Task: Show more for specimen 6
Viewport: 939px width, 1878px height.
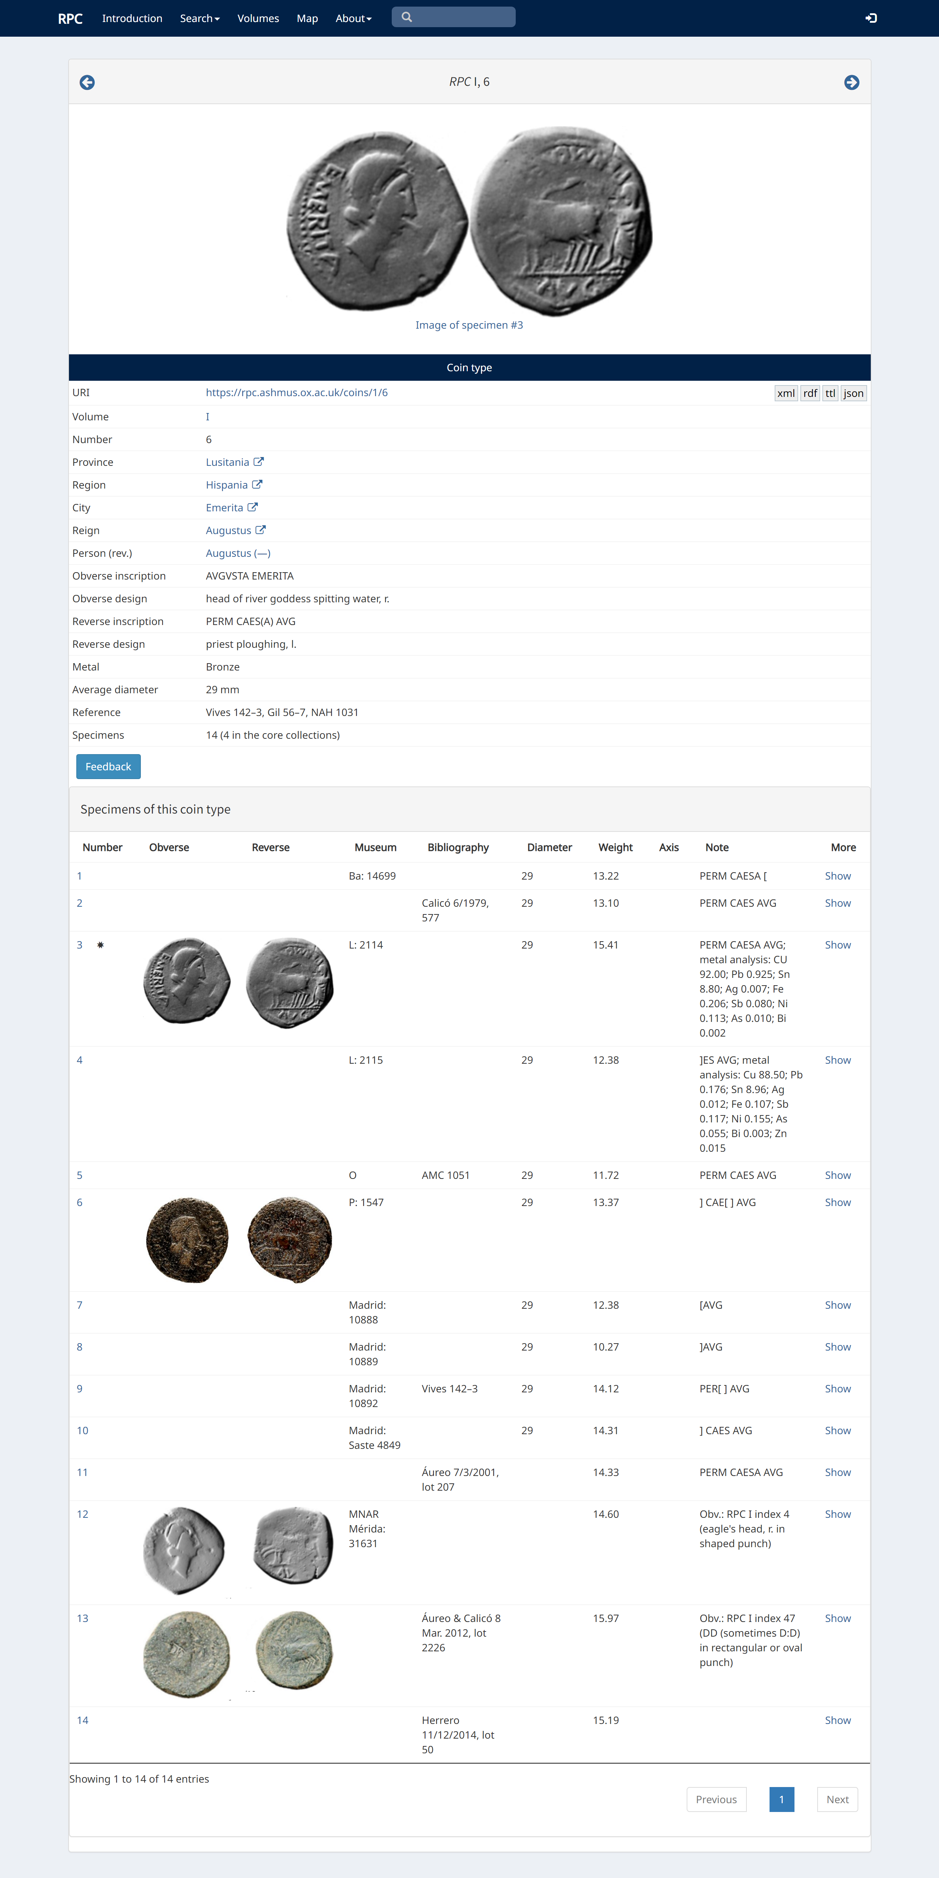Action: (x=838, y=1202)
